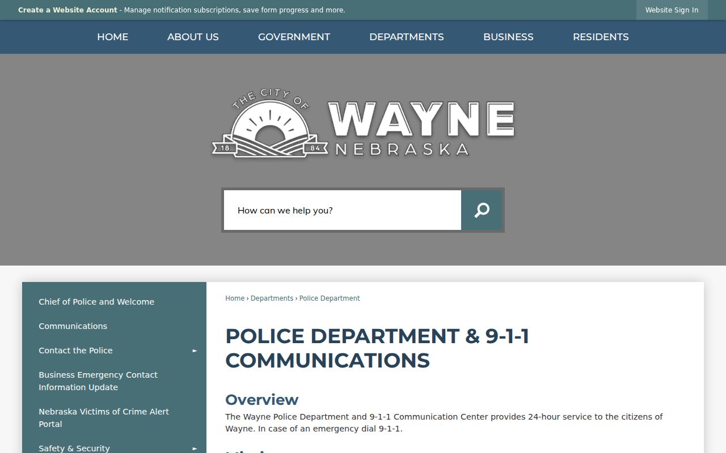
Task: Open the Communications sidebar link
Action: pyautogui.click(x=73, y=326)
